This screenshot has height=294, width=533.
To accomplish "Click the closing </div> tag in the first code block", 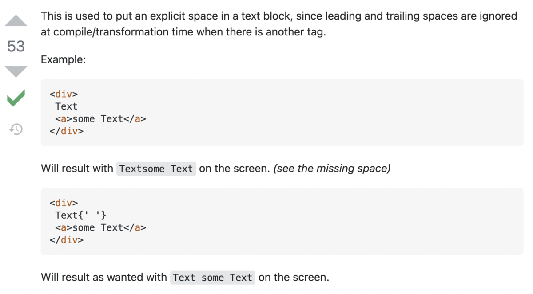I will (67, 131).
